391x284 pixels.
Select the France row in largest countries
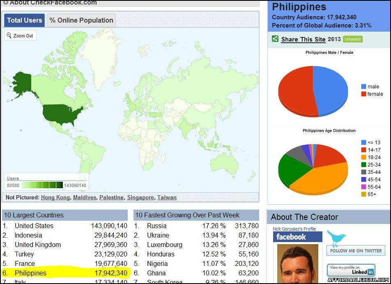65,264
